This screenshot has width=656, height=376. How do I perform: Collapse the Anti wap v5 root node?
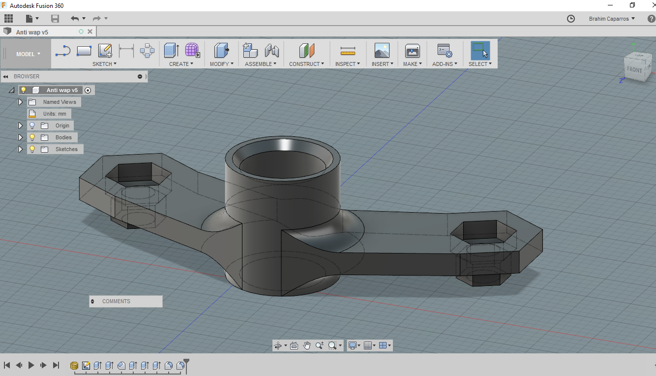pos(12,91)
